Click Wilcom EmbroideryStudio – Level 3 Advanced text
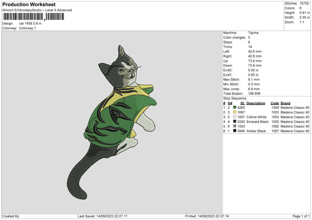 coord(37,10)
